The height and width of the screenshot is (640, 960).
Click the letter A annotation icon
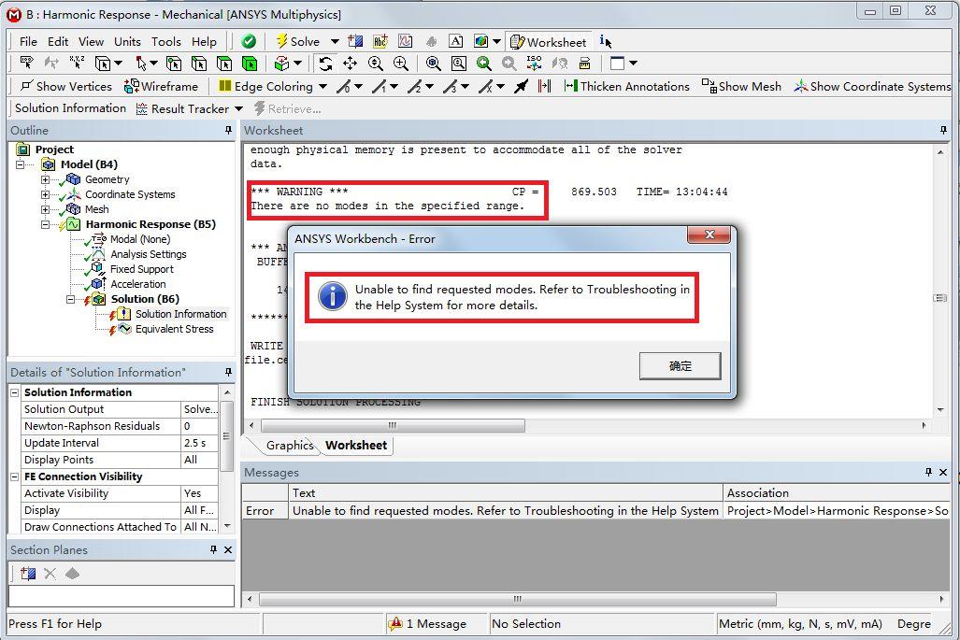(455, 42)
